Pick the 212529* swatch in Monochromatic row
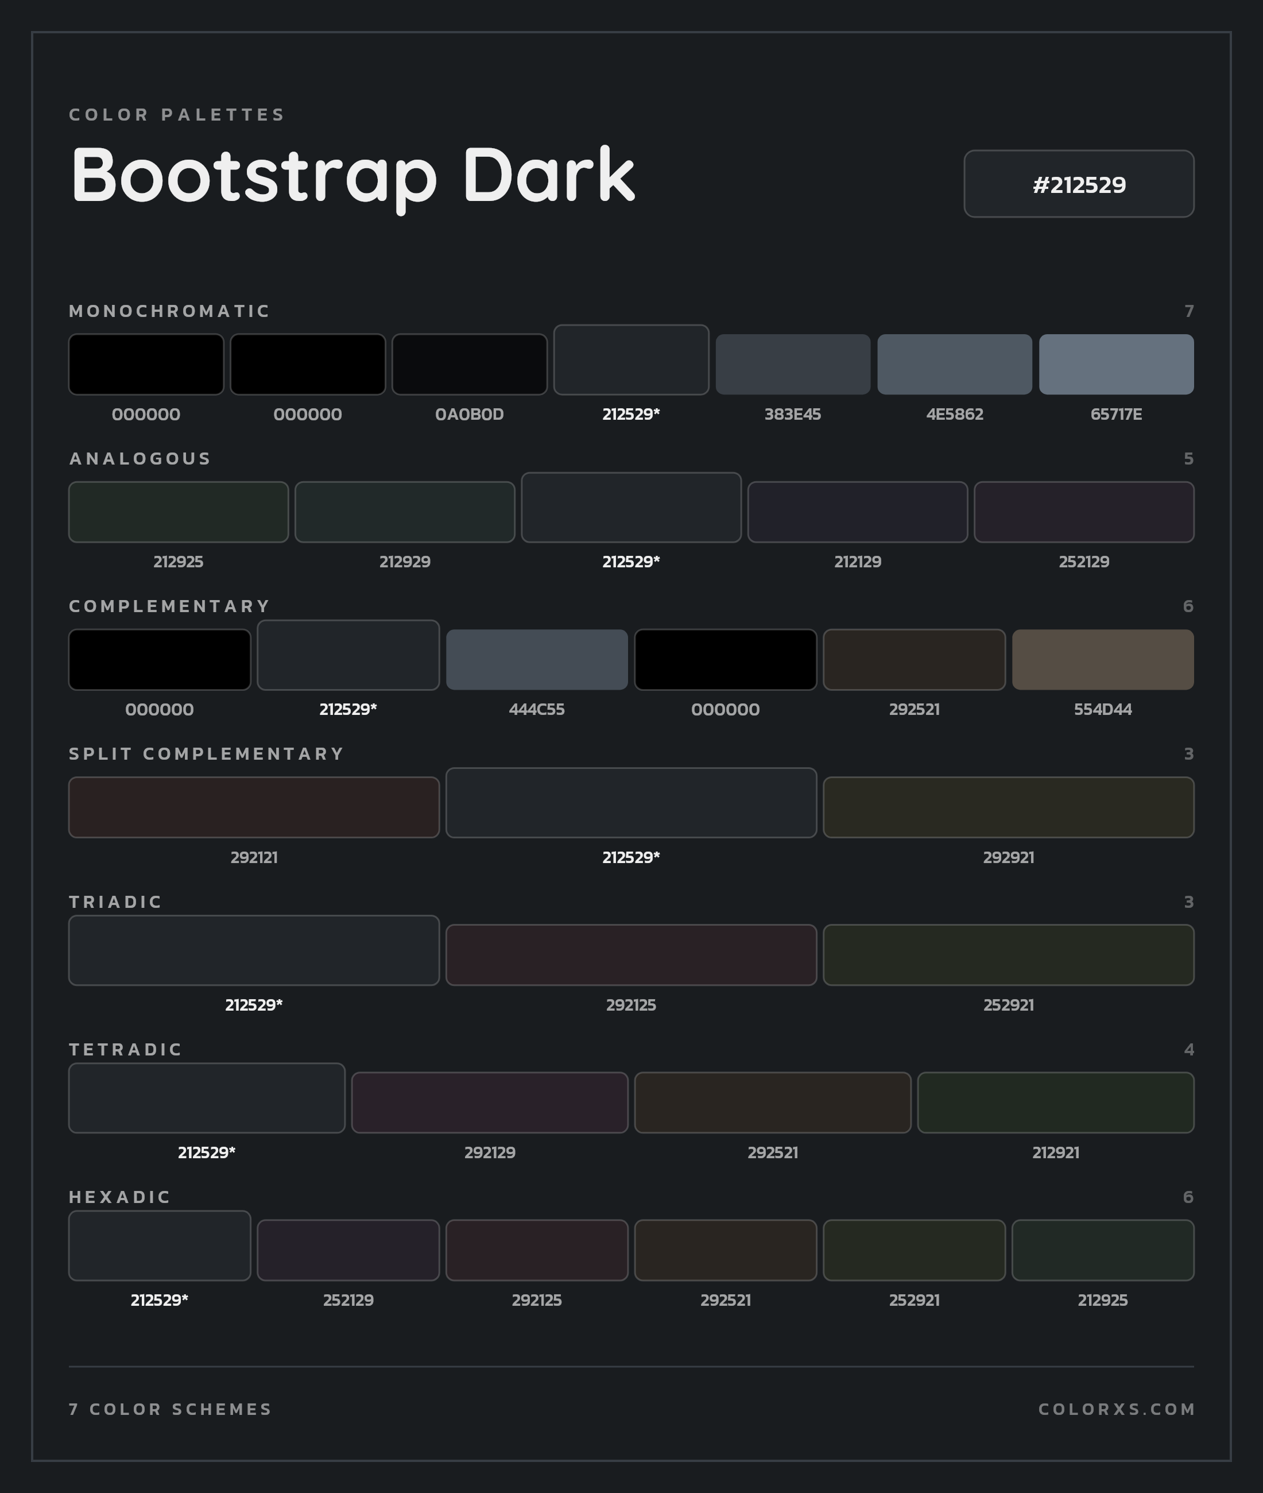Image resolution: width=1263 pixels, height=1493 pixels. (631, 359)
